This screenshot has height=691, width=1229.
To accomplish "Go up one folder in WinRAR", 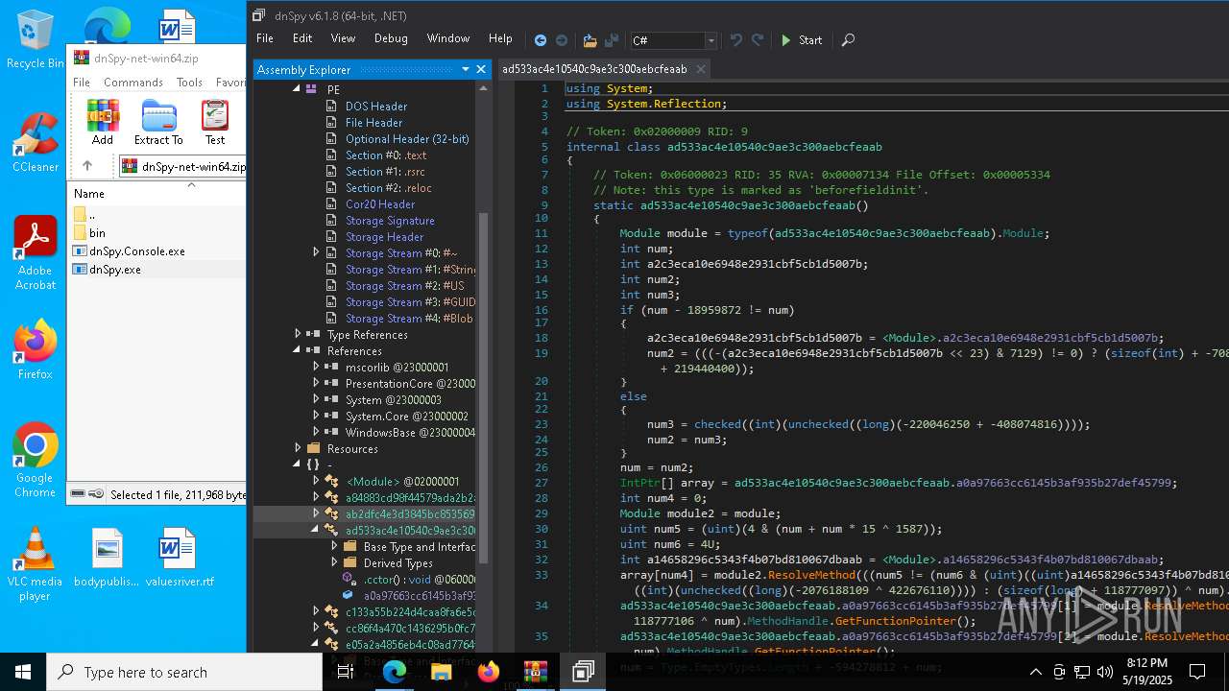I will click(86, 166).
